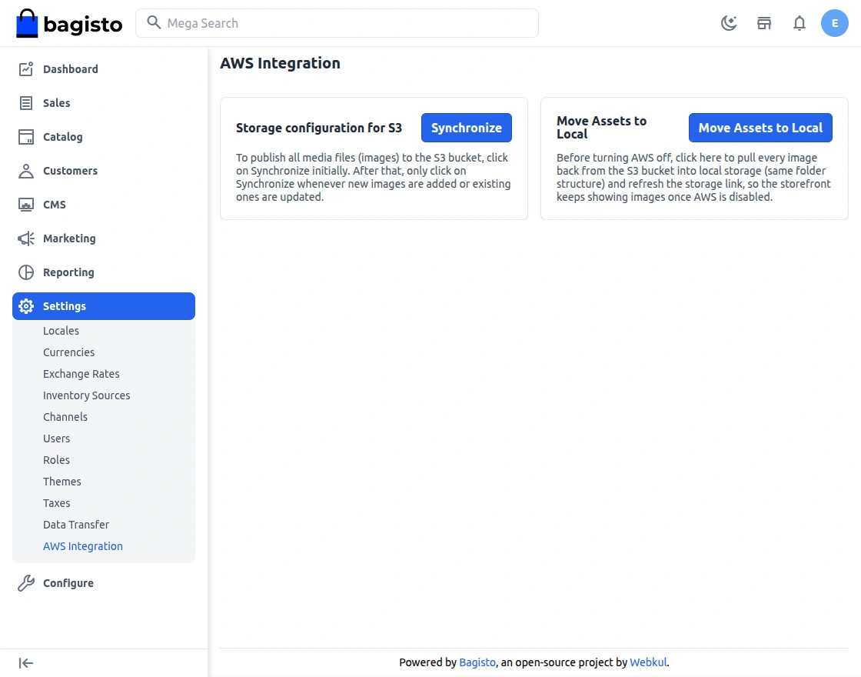Click the Settings gear icon
The width and height of the screenshot is (861, 677).
pos(26,306)
